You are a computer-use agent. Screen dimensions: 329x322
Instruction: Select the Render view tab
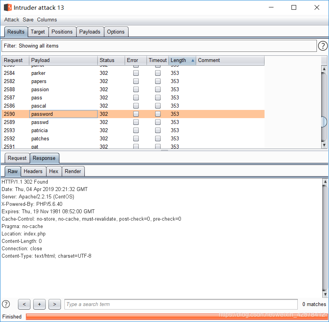point(73,171)
